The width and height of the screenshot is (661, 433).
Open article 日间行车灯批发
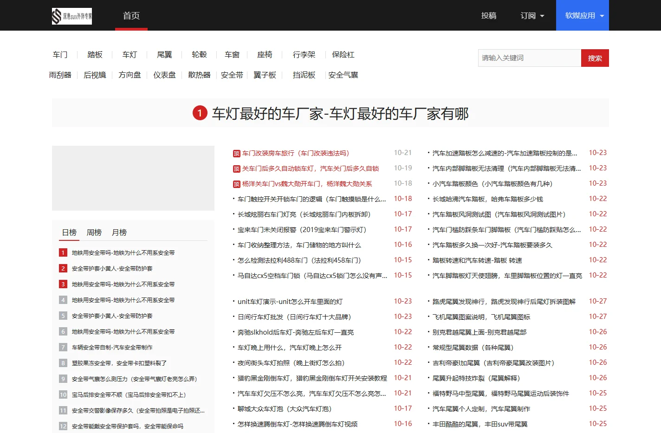(296, 317)
